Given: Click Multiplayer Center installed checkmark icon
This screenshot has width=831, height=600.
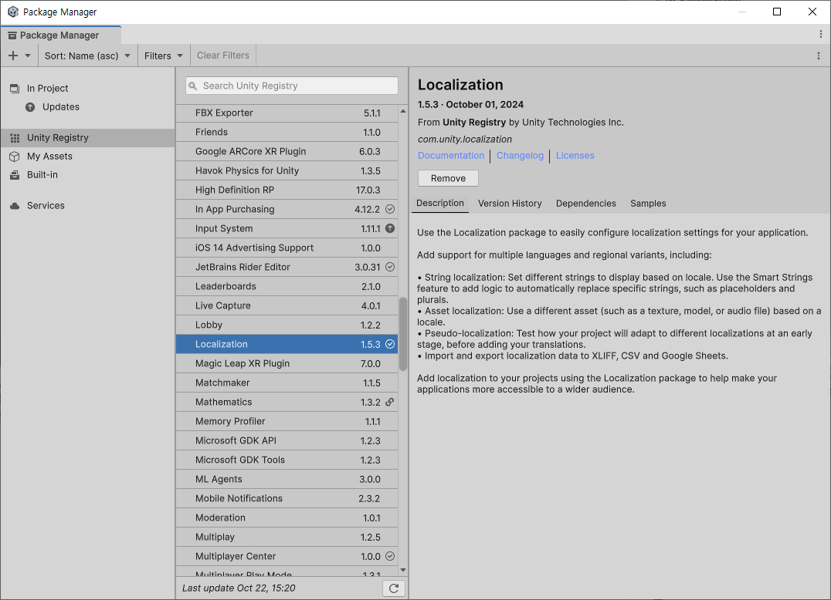Looking at the screenshot, I should tap(390, 557).
